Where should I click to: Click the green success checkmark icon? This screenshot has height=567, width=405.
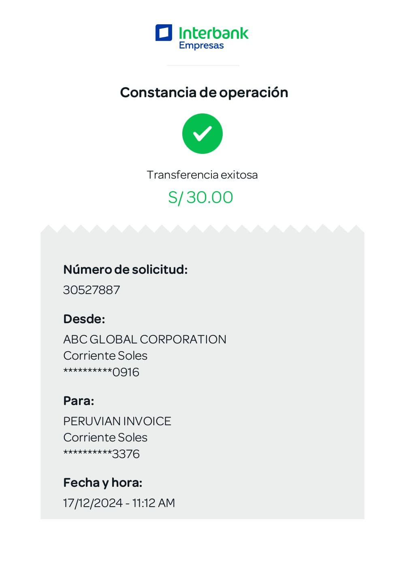point(202,134)
